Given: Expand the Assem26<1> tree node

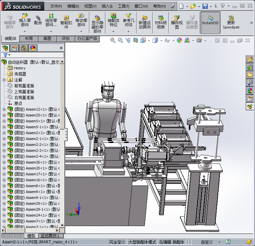Looking at the screenshot, I should pyautogui.click(x=4, y=162).
